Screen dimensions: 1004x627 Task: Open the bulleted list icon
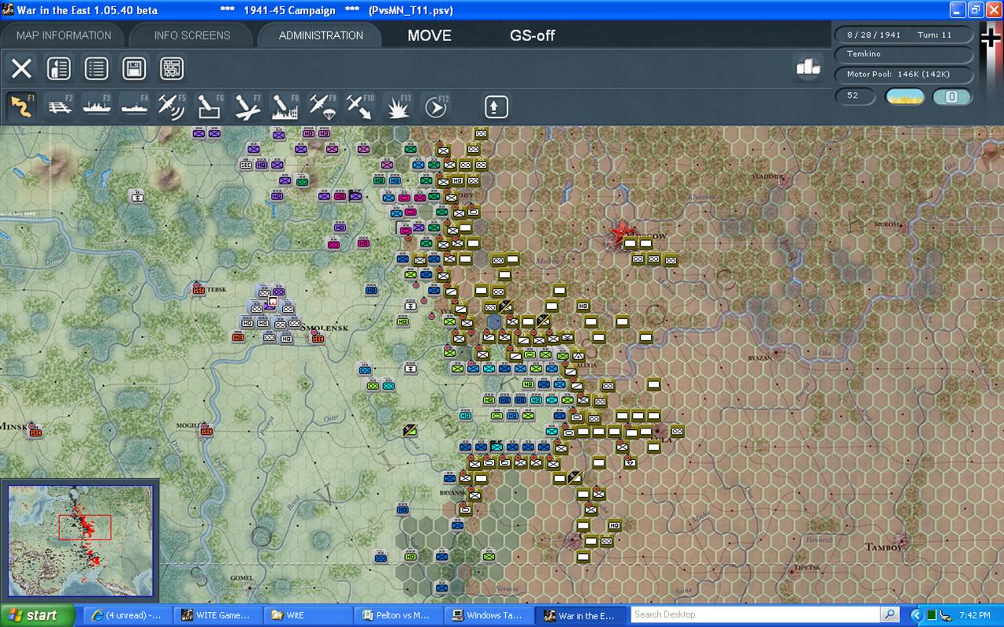click(96, 69)
